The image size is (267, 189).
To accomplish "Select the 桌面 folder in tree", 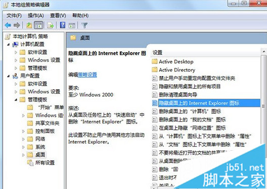I will 40,155.
